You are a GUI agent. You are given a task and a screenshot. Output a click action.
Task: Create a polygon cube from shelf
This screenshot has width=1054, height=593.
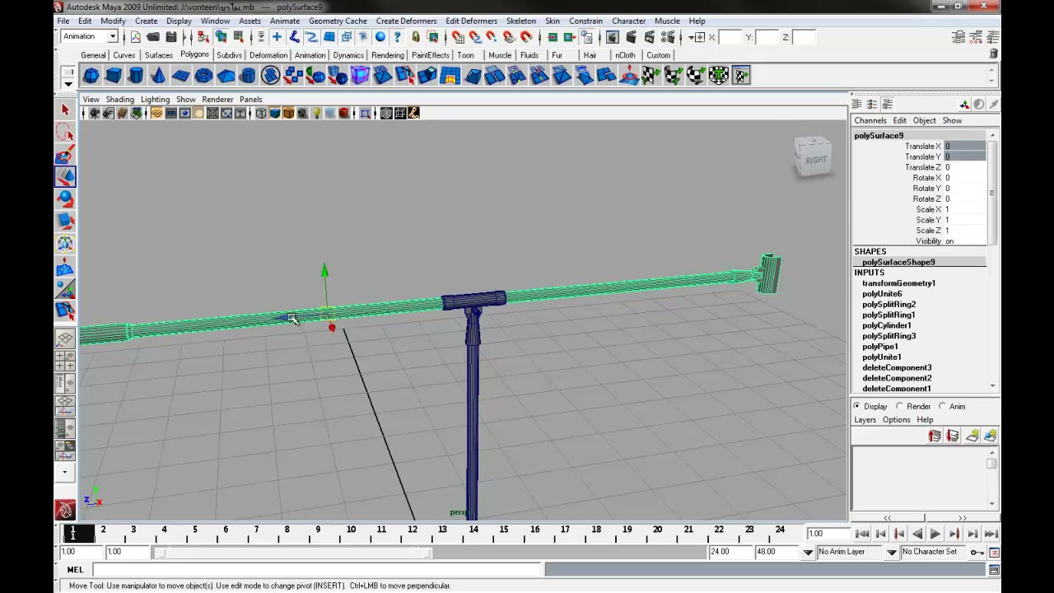(114, 76)
